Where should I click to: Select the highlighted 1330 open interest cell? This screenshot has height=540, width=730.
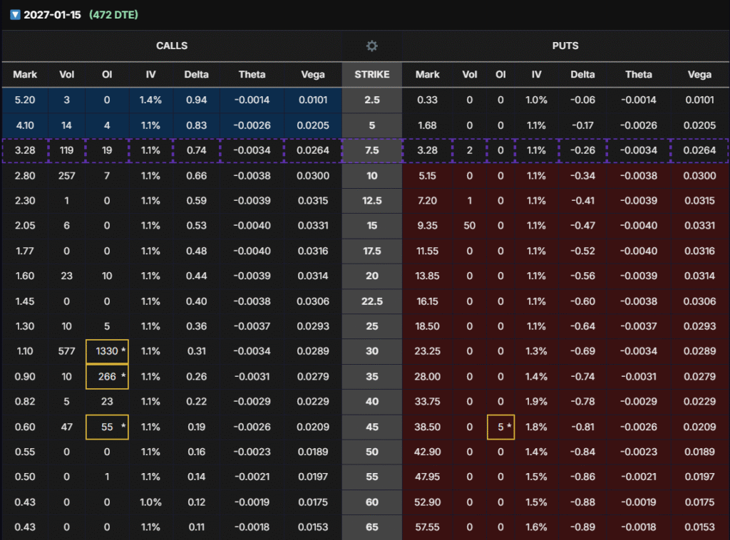pos(107,351)
